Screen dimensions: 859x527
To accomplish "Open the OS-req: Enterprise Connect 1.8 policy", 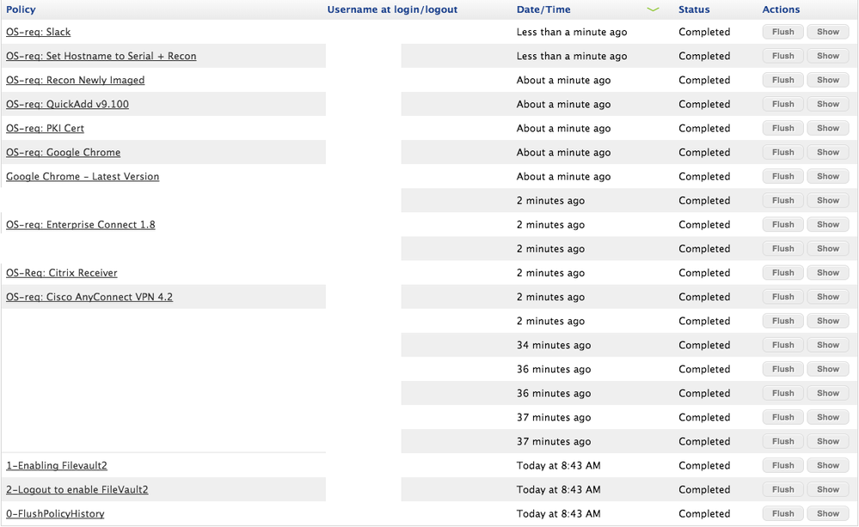I will (x=81, y=224).
